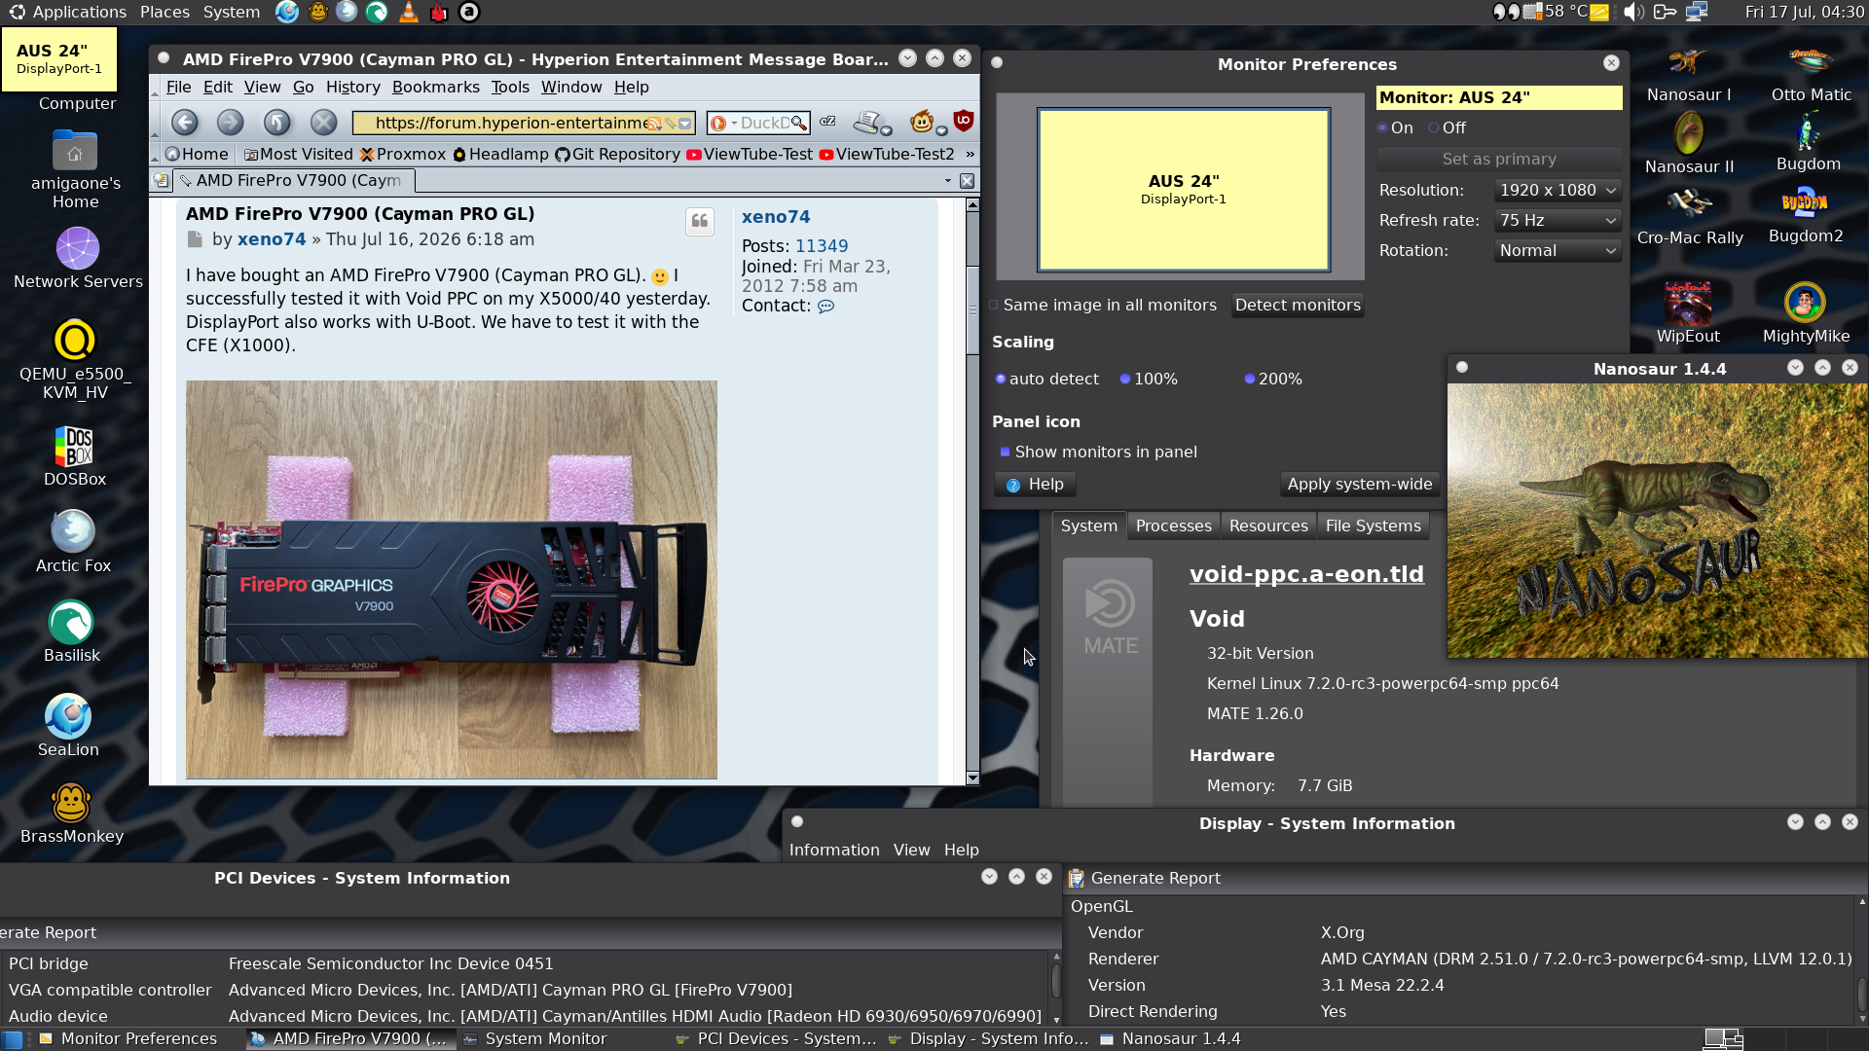This screenshot has height=1051, width=1869.
Task: Launch VLC from the top panel
Action: tap(409, 12)
